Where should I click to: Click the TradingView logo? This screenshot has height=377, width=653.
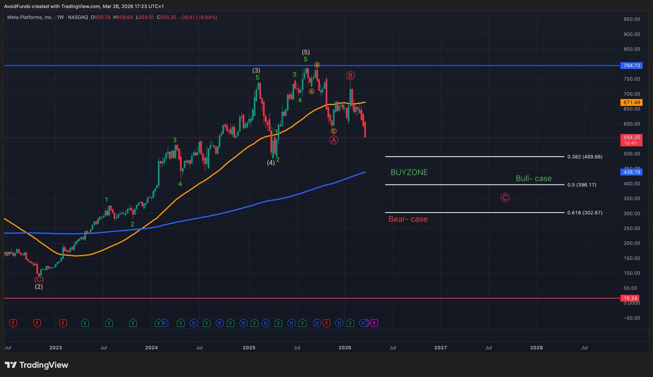point(36,365)
